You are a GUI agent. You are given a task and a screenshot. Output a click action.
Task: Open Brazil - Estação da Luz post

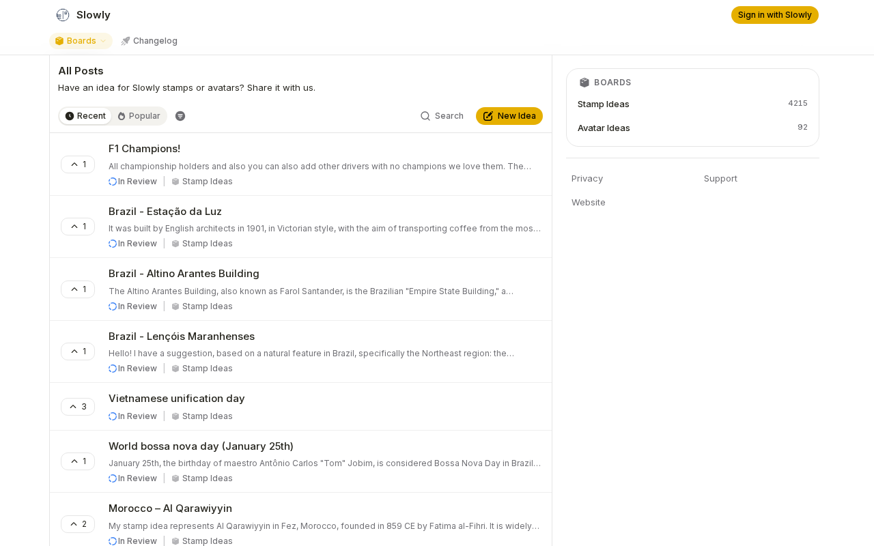click(165, 212)
